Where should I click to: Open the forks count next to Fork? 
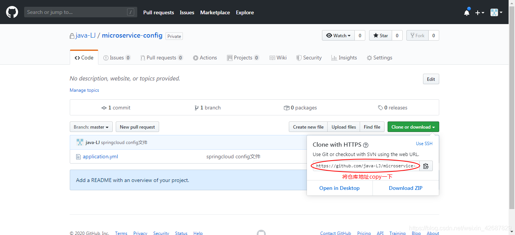click(x=434, y=35)
